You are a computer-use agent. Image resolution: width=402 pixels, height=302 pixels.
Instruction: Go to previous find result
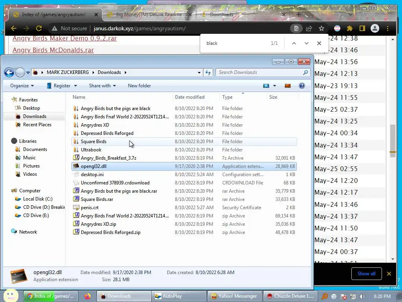pos(294,43)
